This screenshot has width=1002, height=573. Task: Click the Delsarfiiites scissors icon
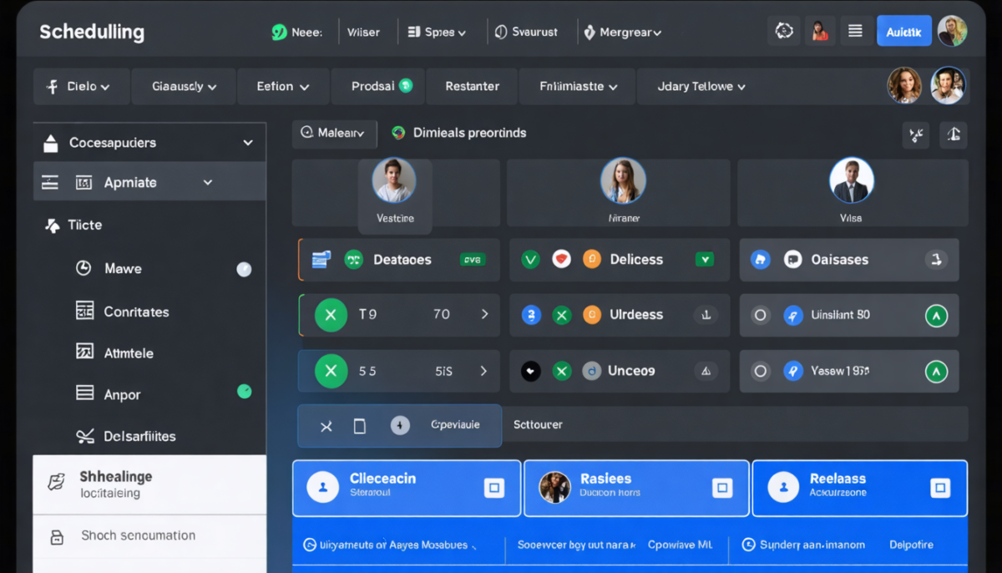[84, 436]
